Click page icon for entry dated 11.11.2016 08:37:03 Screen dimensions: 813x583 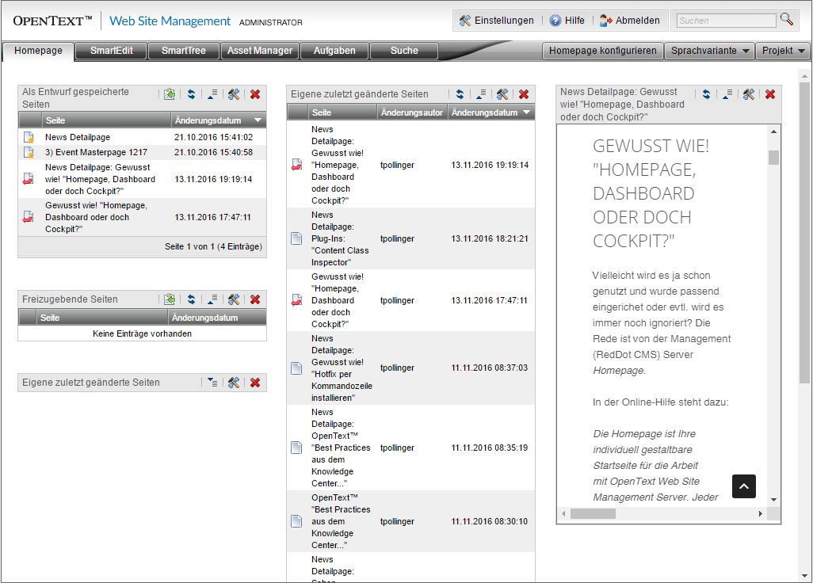coord(296,368)
